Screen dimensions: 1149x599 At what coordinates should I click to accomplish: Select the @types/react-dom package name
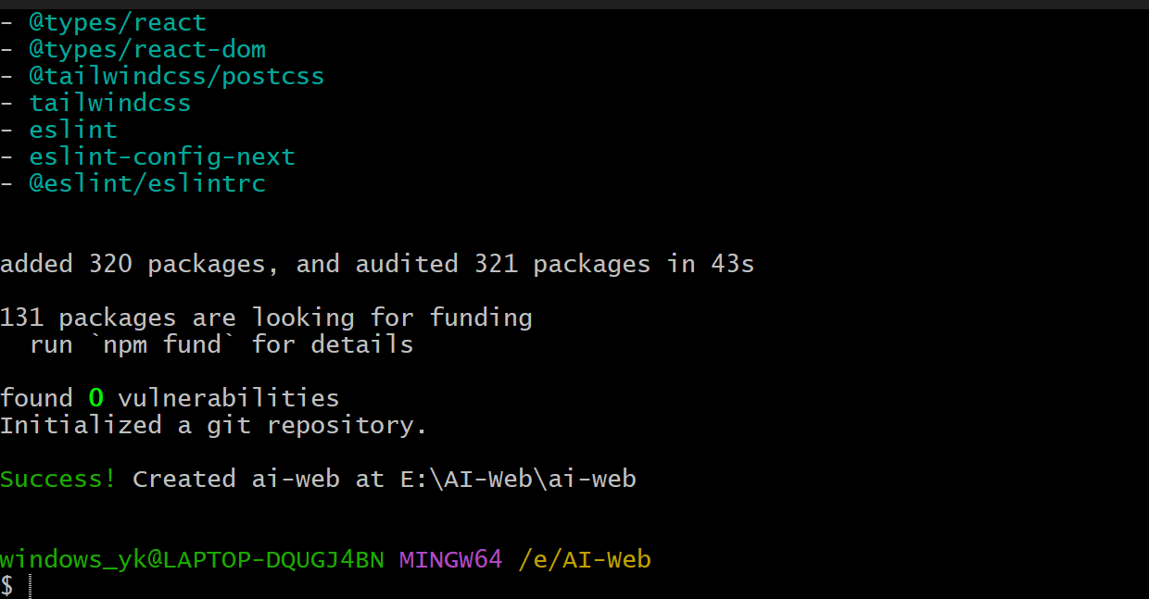147,49
